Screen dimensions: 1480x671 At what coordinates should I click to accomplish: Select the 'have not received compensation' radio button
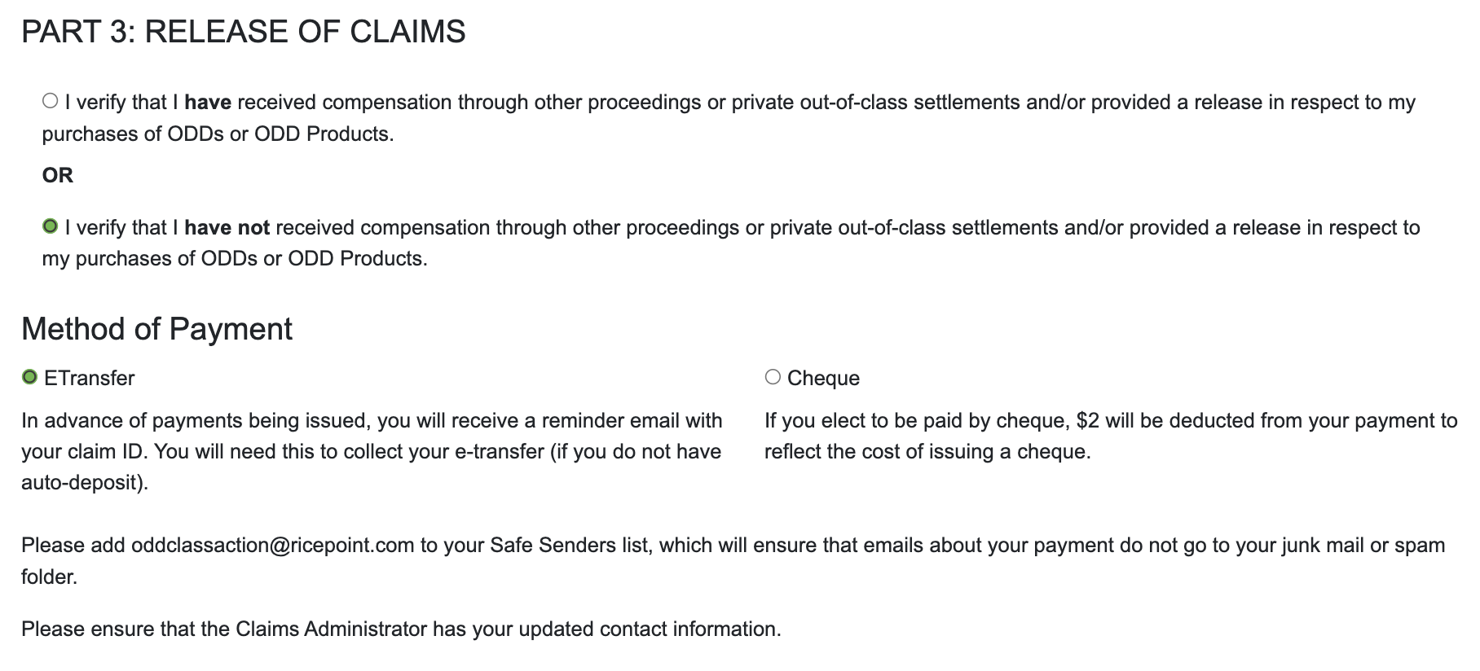pos(51,226)
